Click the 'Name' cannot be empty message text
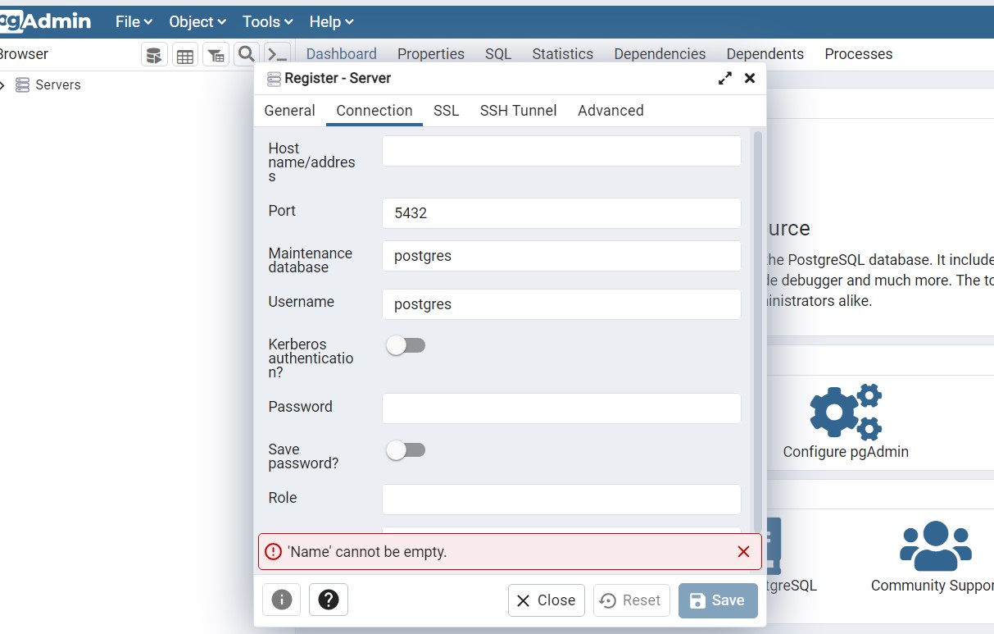 pos(367,552)
